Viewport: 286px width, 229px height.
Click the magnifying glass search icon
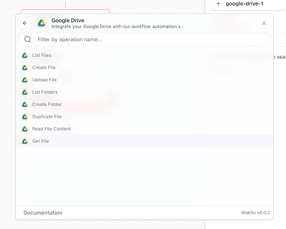coord(28,39)
